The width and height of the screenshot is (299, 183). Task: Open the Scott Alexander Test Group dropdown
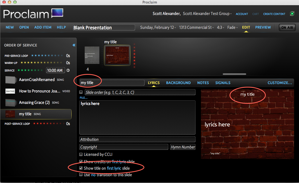(207, 14)
